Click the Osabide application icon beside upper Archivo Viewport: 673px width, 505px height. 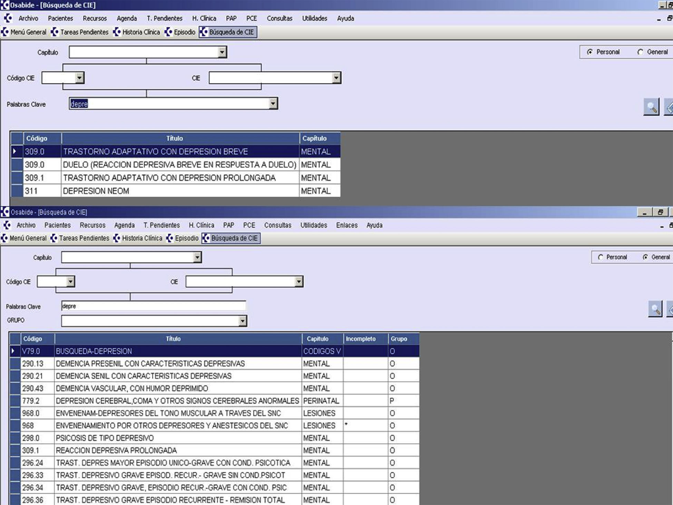pos(8,18)
